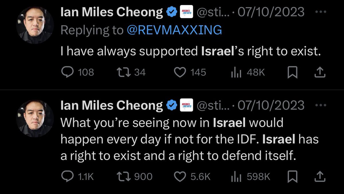Open the more options menu on first tweet
The height and width of the screenshot is (194, 344).
click(320, 12)
